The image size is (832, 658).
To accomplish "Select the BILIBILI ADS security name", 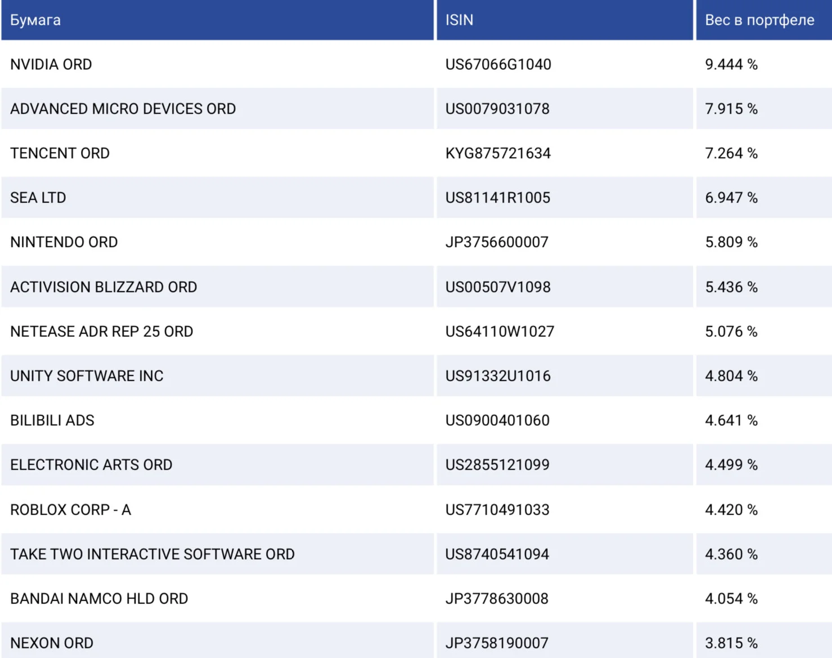I will (52, 421).
